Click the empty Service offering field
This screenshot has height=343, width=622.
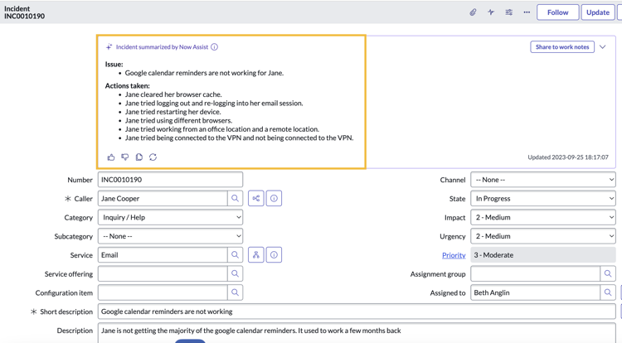point(163,273)
